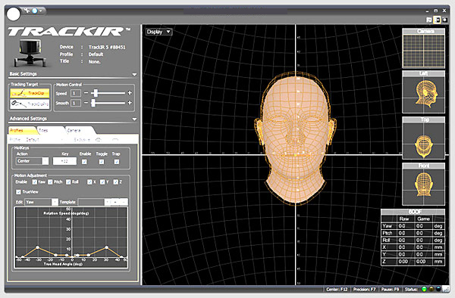This screenshot has width=455, height=298.
Task: Open the Template dropdown
Action: click(94, 202)
